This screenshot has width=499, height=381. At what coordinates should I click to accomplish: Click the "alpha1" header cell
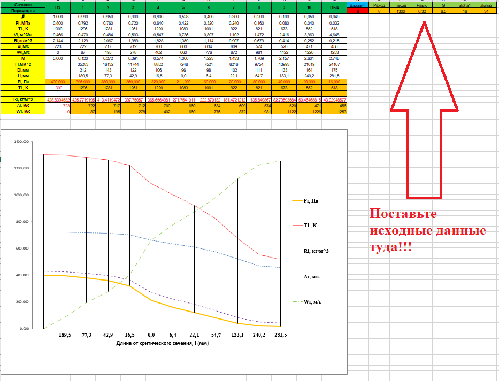[465, 5]
